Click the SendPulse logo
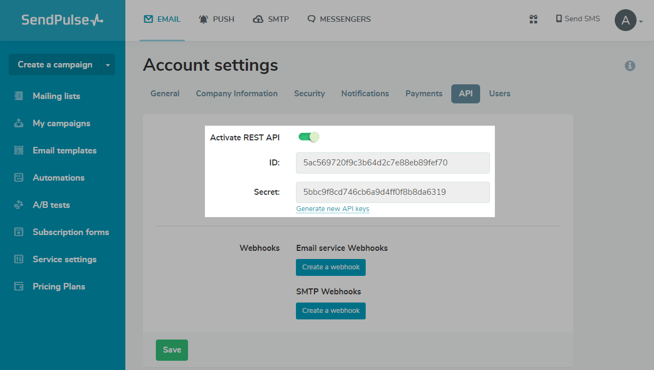Viewport: 654px width, 370px height. click(x=62, y=20)
